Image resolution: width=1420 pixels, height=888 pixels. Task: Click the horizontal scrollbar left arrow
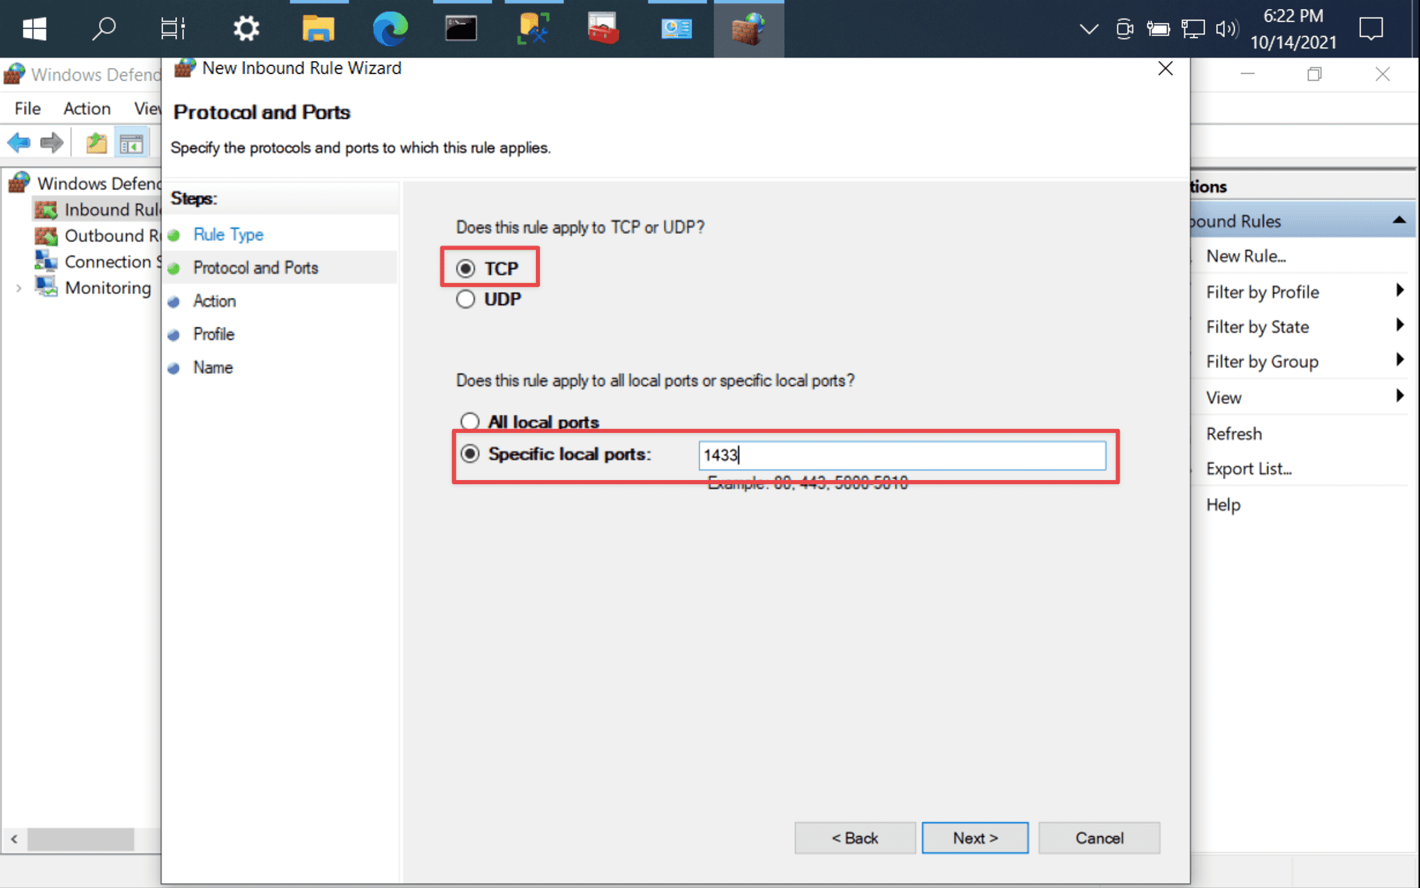pyautogui.click(x=14, y=839)
